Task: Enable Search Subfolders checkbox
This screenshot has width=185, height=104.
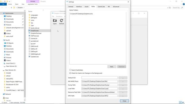Action: [70, 70]
